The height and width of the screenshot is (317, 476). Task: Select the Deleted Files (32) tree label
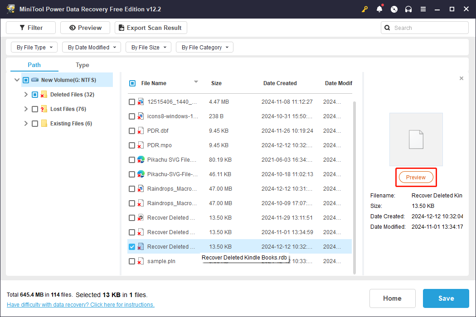(72, 95)
